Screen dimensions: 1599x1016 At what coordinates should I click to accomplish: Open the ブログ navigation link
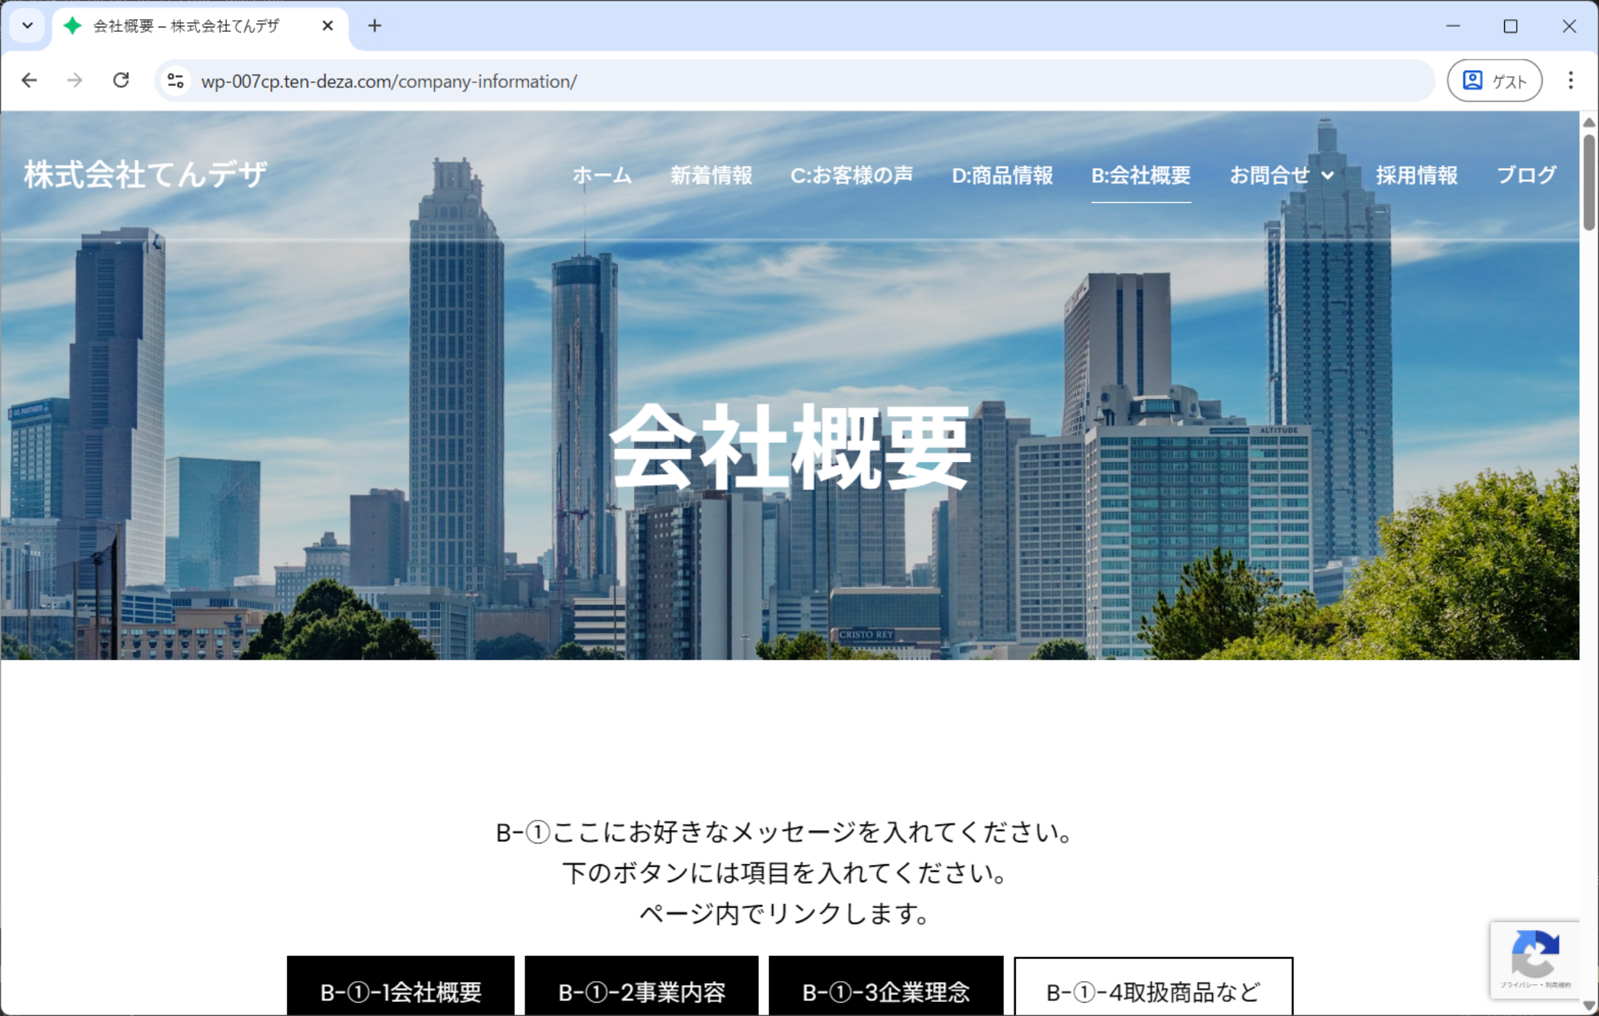1526,176
